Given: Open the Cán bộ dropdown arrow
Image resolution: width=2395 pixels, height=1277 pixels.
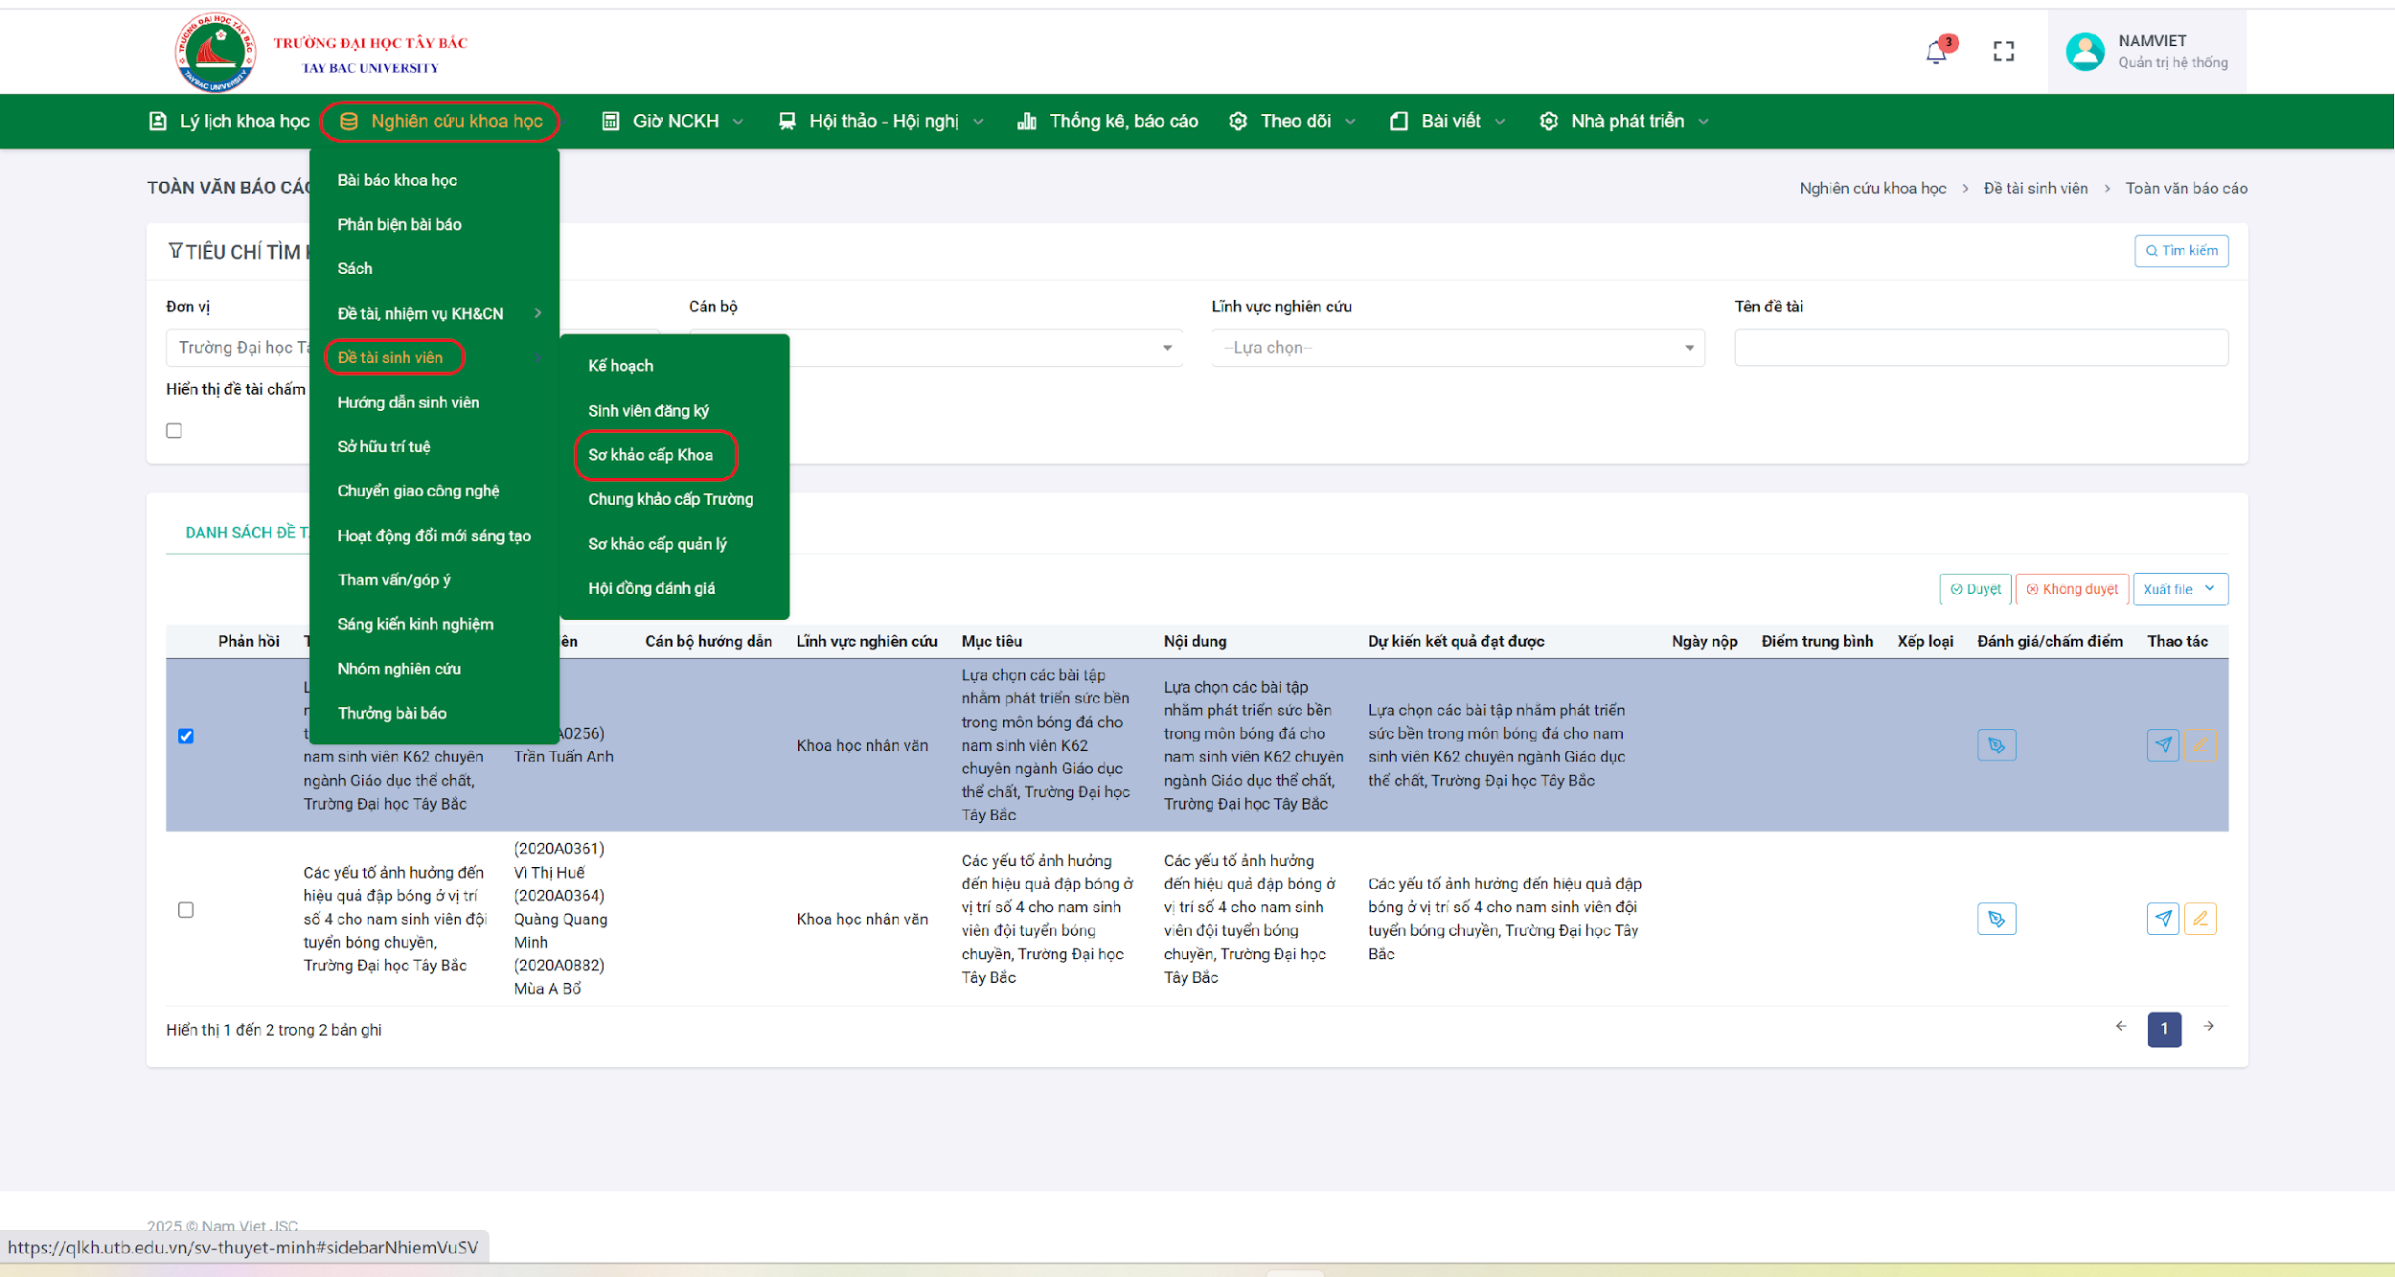Looking at the screenshot, I should 1167,348.
